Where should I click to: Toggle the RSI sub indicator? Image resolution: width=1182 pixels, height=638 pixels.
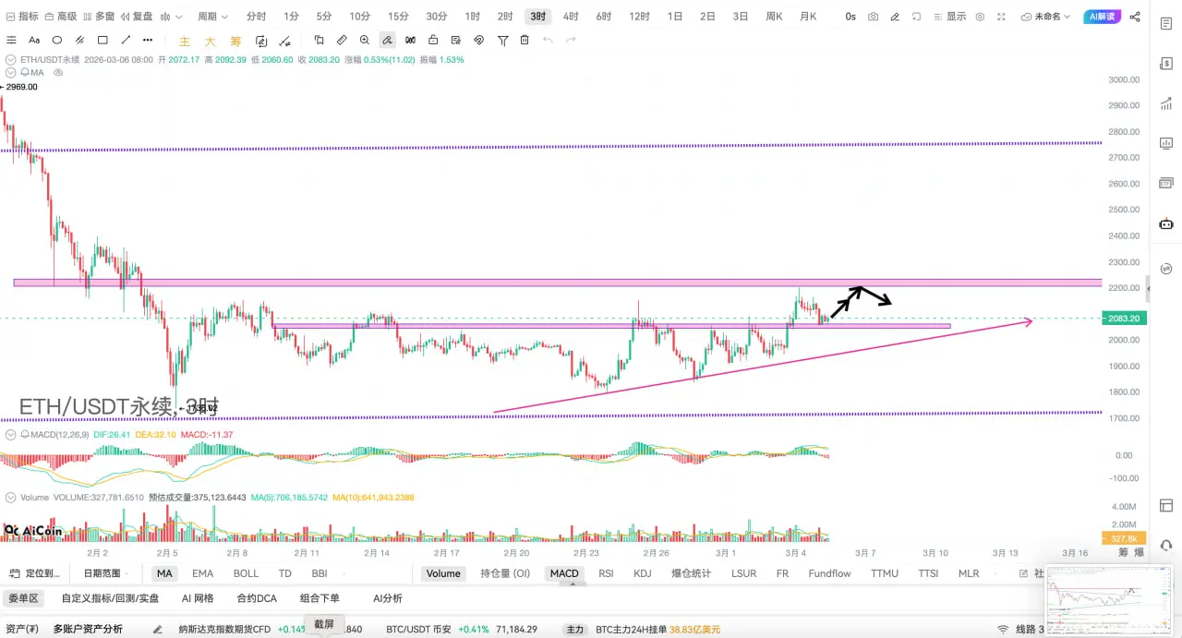point(606,573)
